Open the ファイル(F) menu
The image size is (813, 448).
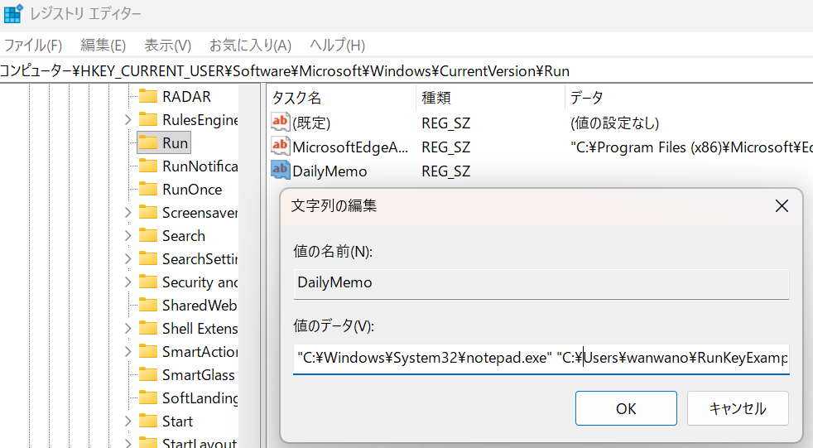coord(33,45)
